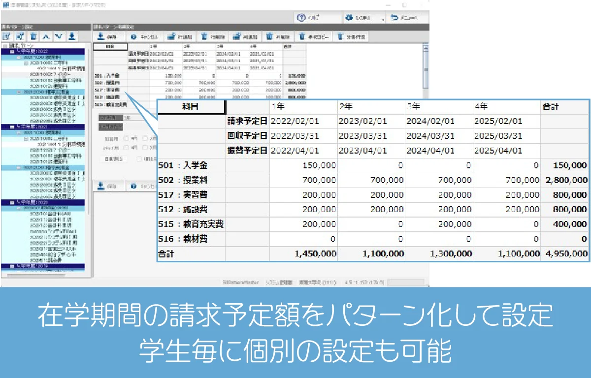Tick the first 4月 checkbox in upper month row
The height and width of the screenshot is (378, 591).
[126, 139]
